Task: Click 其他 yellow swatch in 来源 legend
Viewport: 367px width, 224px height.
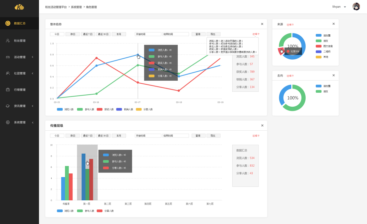Action: click(319, 57)
